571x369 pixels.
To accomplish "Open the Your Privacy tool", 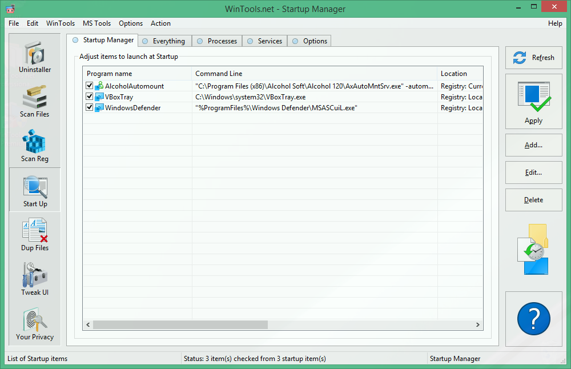I will tap(34, 323).
